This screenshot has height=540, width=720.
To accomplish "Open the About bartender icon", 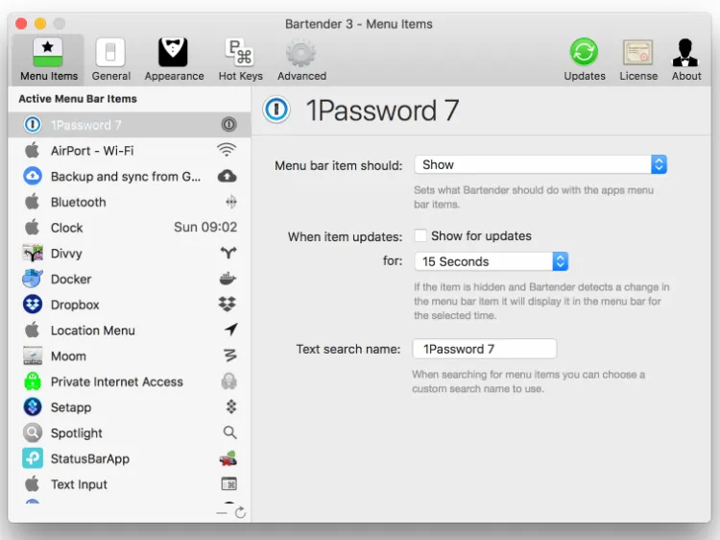I will click(685, 53).
